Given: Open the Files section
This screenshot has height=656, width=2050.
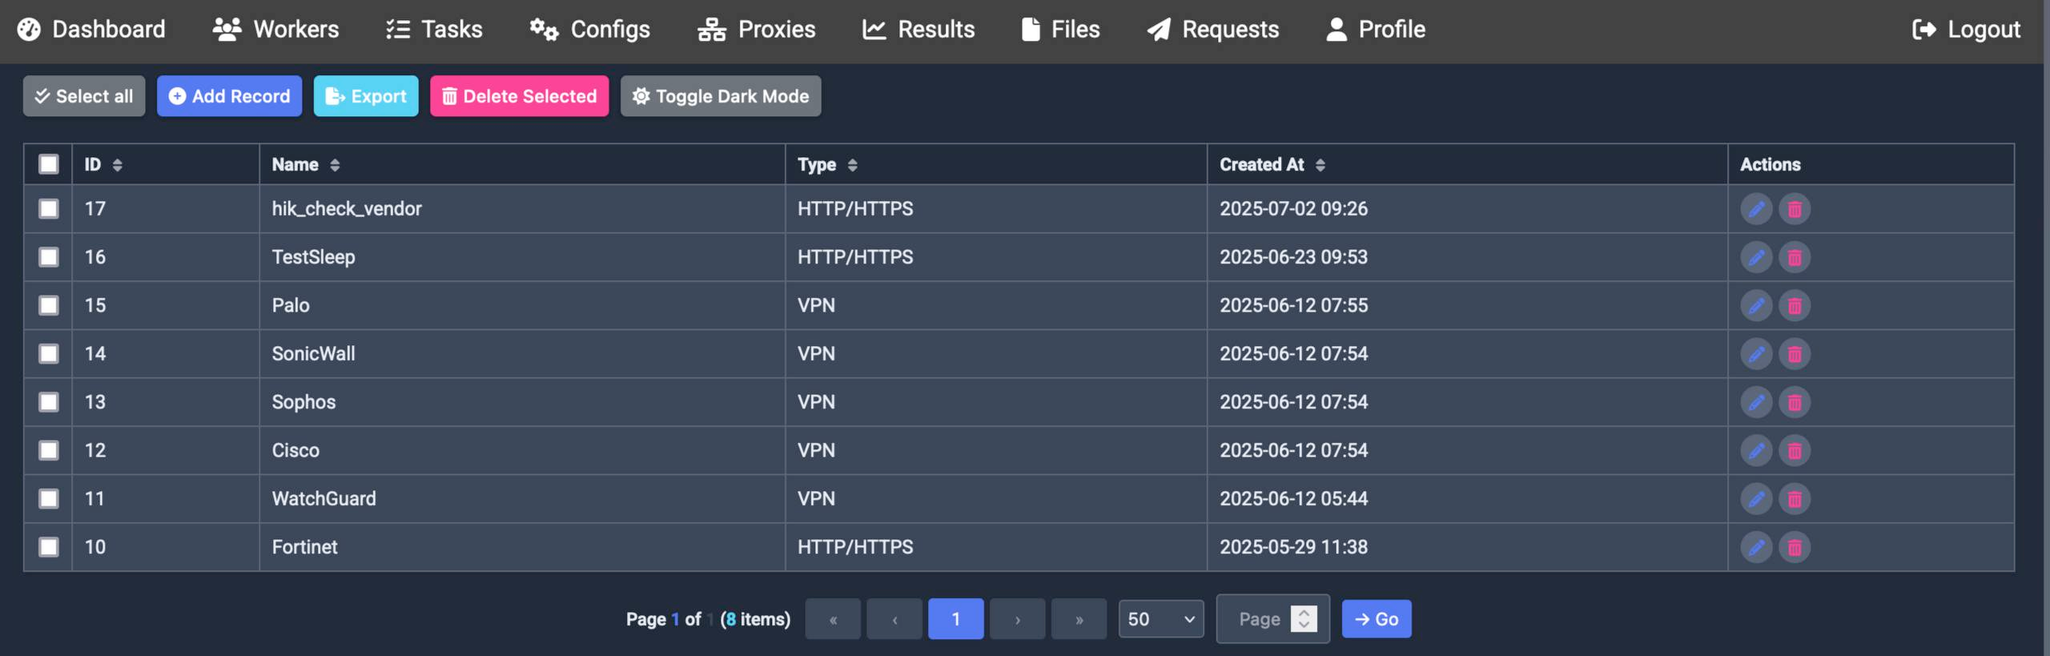Looking at the screenshot, I should pyautogui.click(x=1060, y=30).
